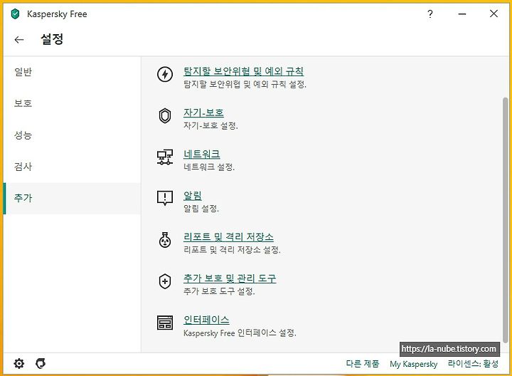The image size is (512, 376).
Task: Click the interface layout icon
Action: tap(165, 323)
